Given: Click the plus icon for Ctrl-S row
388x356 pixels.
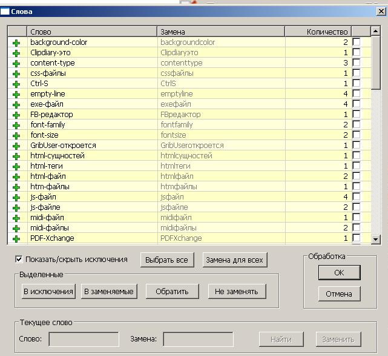Looking at the screenshot, I should (16, 84).
